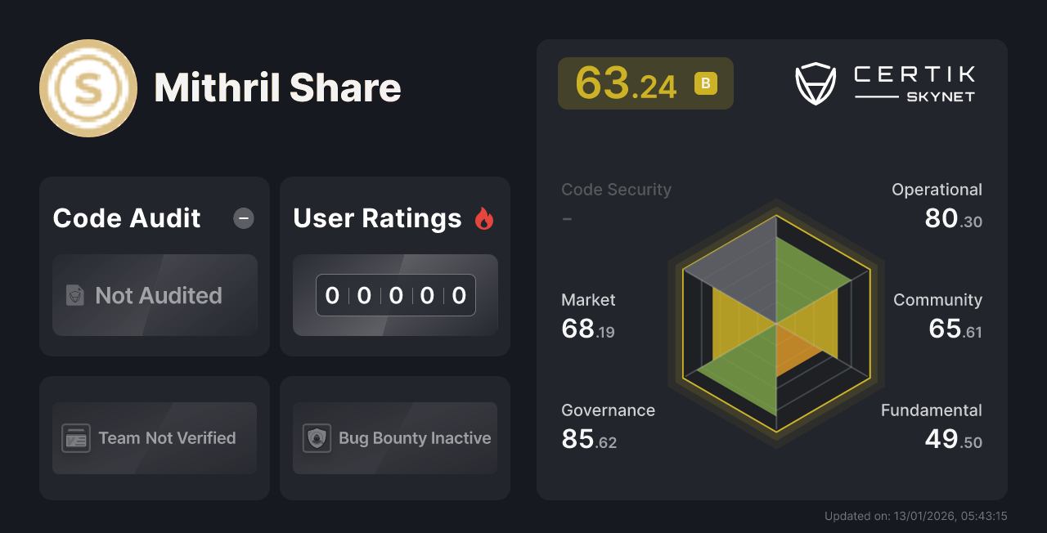Viewport: 1047px width, 533px height.
Task: Click the 00000 ratings counter
Action: coord(395,295)
